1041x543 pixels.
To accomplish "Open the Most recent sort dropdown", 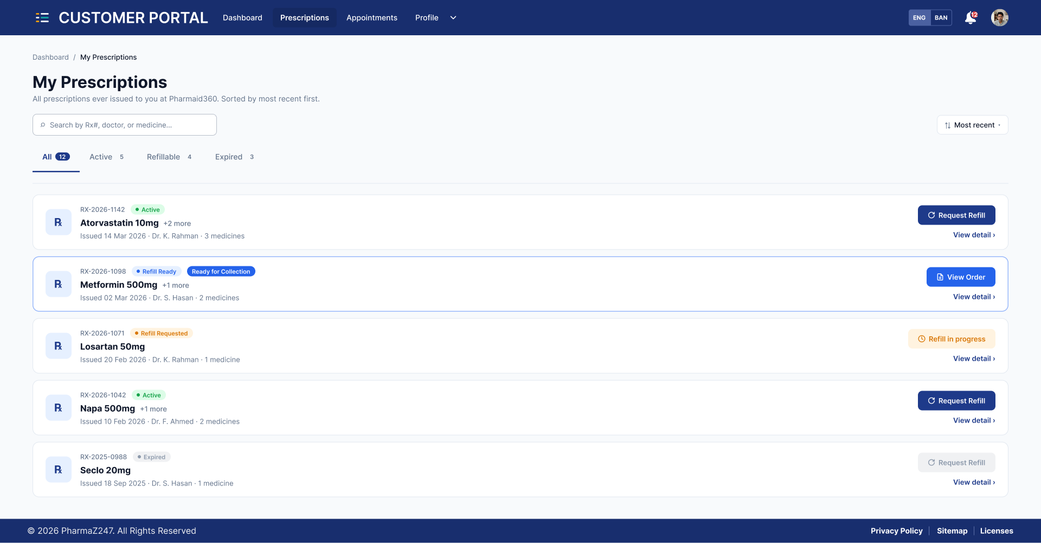I will tap(972, 125).
